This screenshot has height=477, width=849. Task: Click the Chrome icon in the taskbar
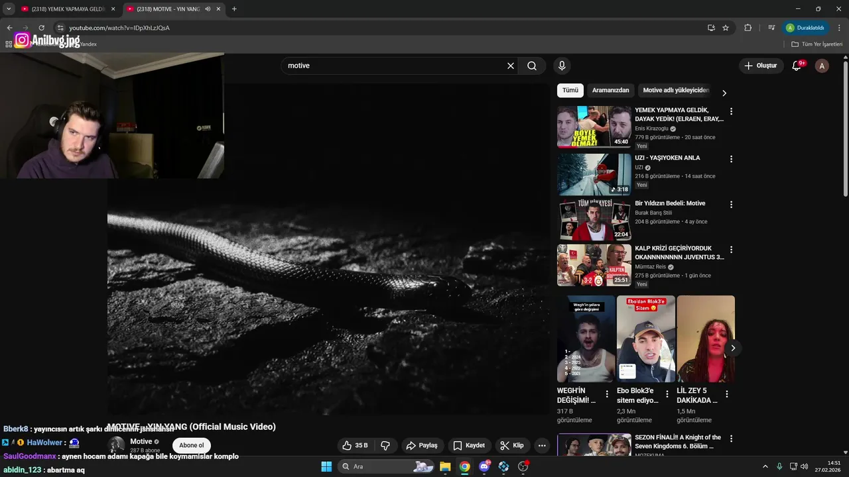click(464, 466)
